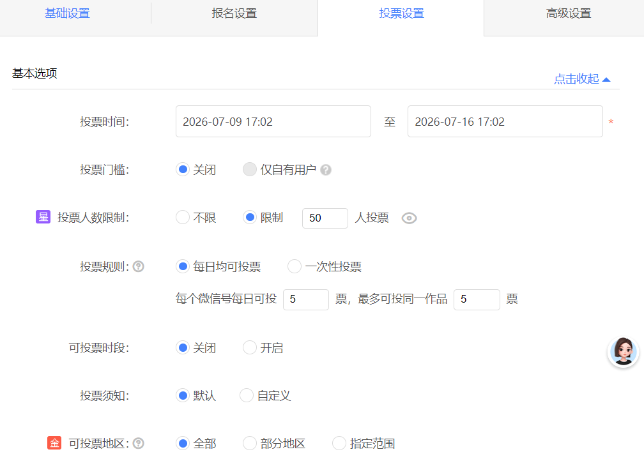Click the help icon beside 投票规则
Screen dimensions: 644x461
pos(139,266)
